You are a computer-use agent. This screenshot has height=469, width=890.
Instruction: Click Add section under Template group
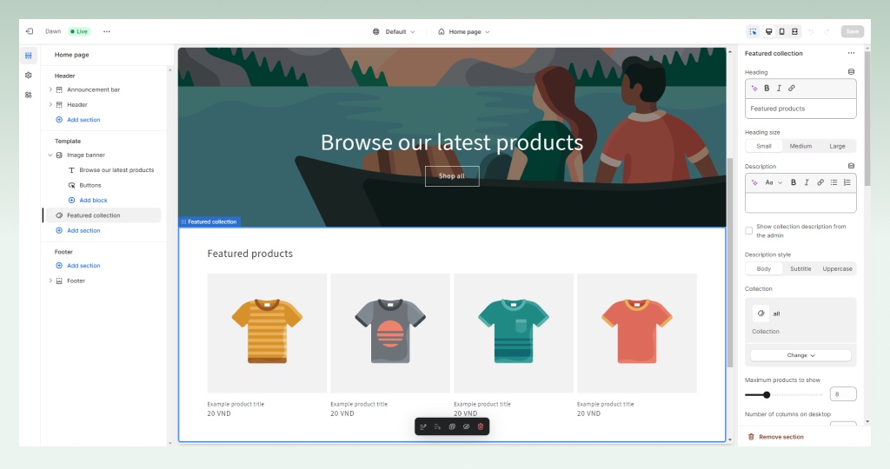point(77,231)
